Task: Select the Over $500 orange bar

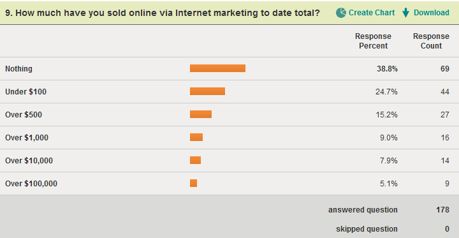Action: [x=201, y=114]
